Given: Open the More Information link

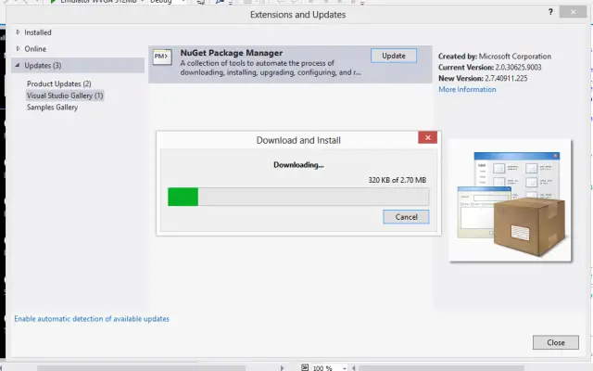Looking at the screenshot, I should (x=467, y=89).
